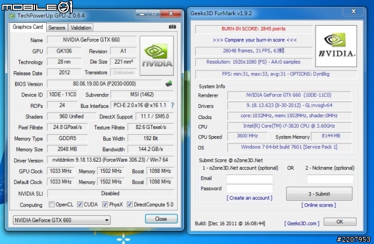
Task: Click the Close button in GPU-Z
Action: [161, 219]
